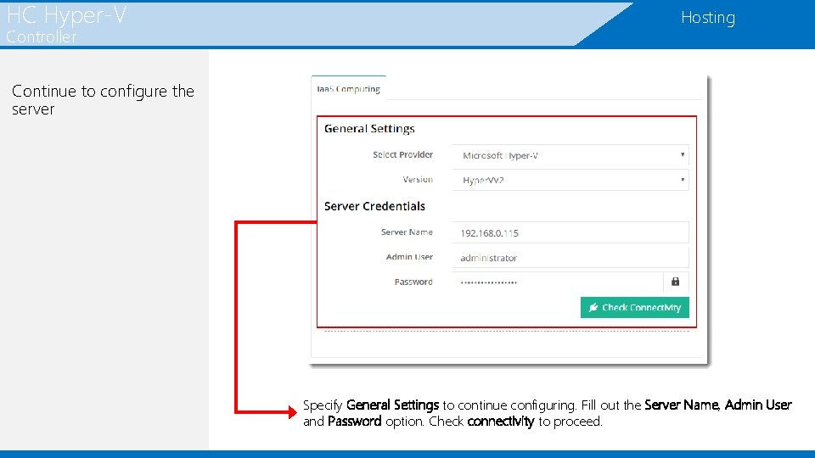Click the lock icon beside Password
This screenshot has height=458, width=815.
click(x=676, y=282)
